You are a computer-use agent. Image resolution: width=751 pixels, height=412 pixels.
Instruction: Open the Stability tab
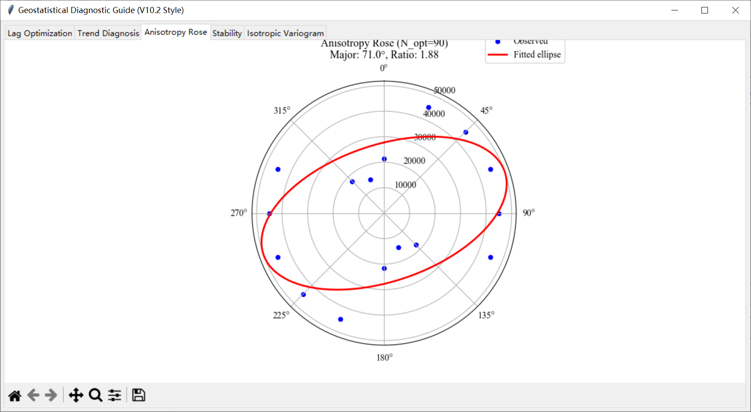pyautogui.click(x=227, y=33)
